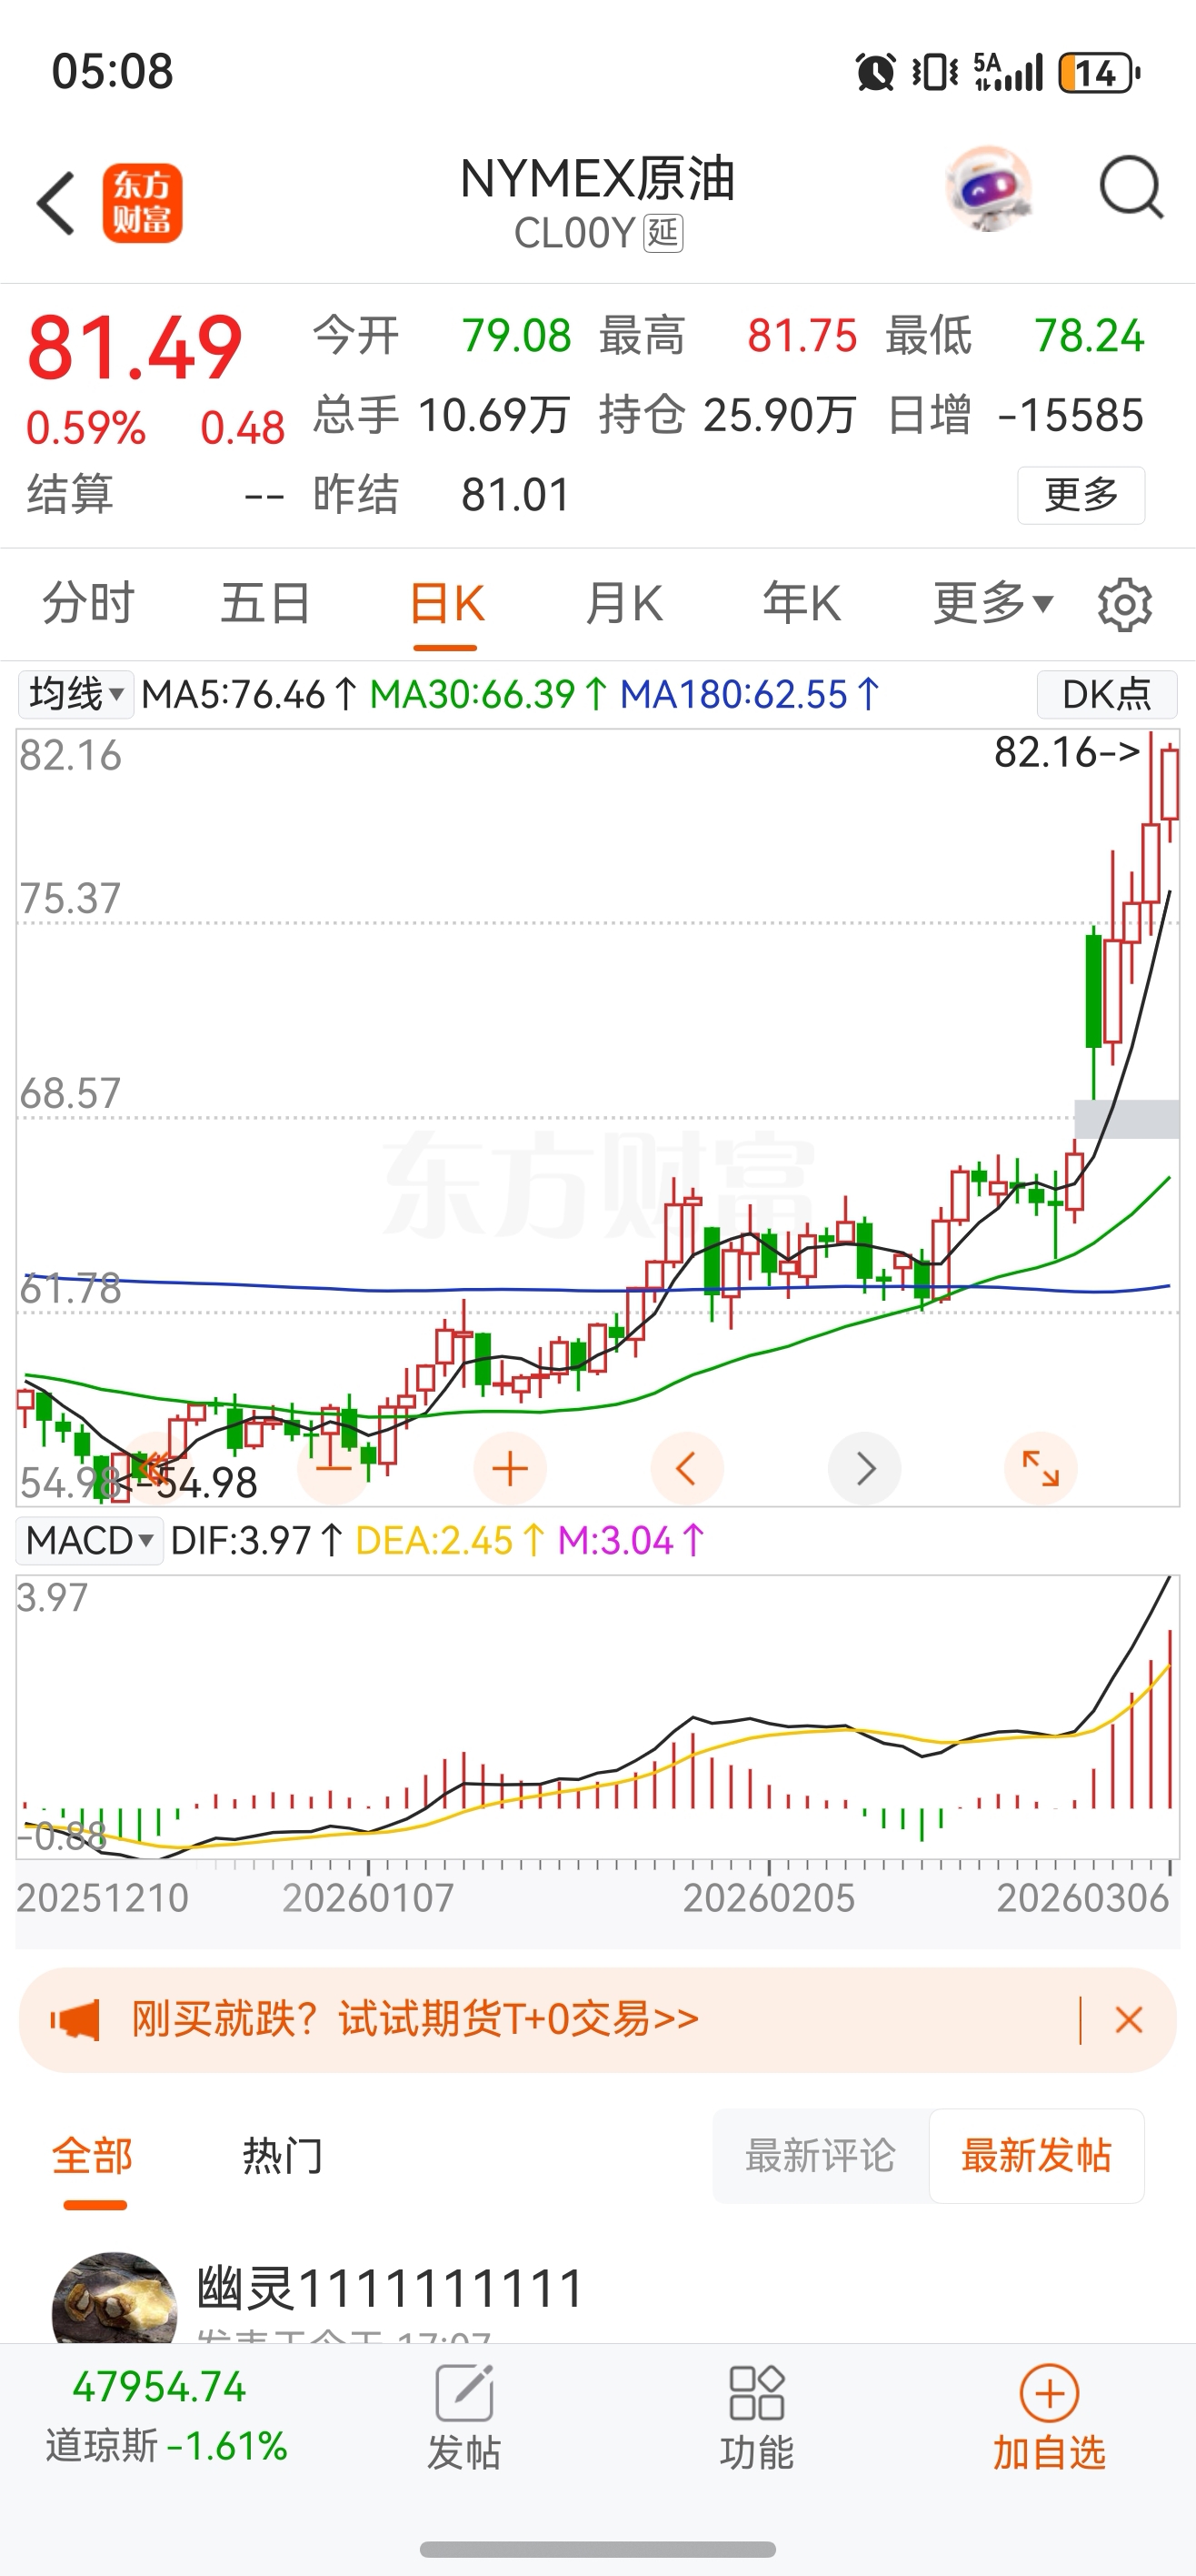Zoom in chart with plus button

click(510, 1468)
